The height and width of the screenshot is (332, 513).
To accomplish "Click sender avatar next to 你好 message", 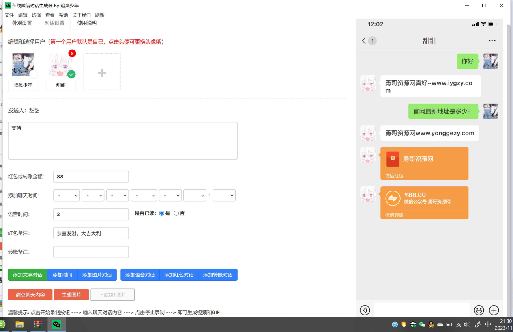I will point(491,61).
